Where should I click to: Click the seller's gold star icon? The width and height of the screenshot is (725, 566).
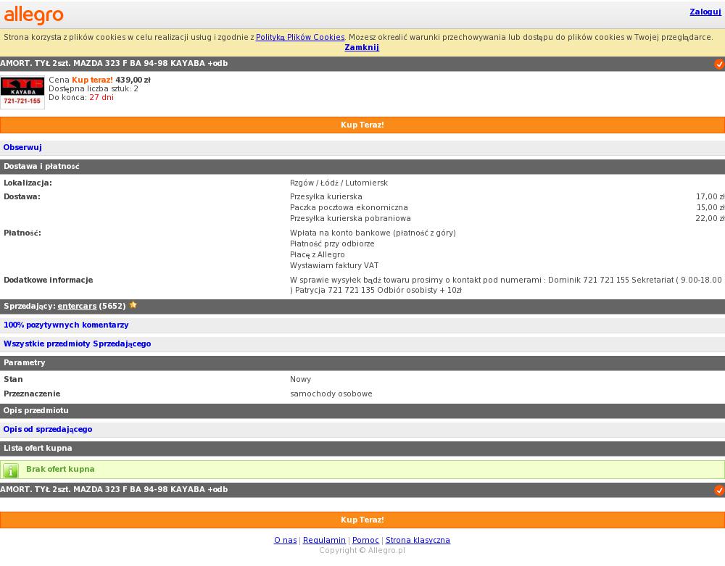tap(133, 305)
